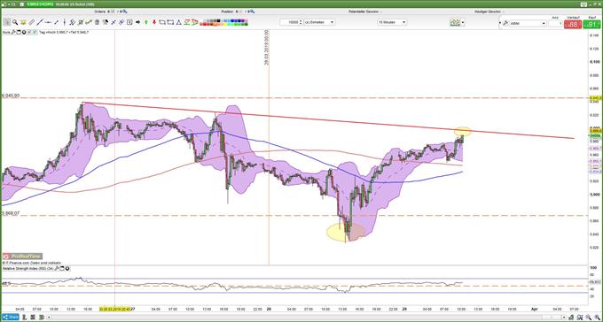Remove the RSI indicator panel
603x322 pixels.
(x=67, y=268)
